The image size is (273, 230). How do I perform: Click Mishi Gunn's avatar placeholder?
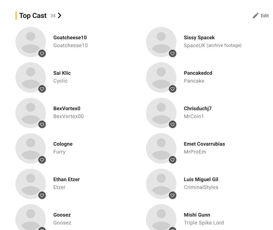pyautogui.click(x=161, y=217)
